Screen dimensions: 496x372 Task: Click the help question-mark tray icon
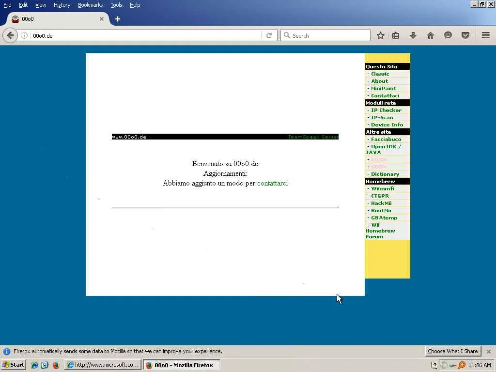434,365
